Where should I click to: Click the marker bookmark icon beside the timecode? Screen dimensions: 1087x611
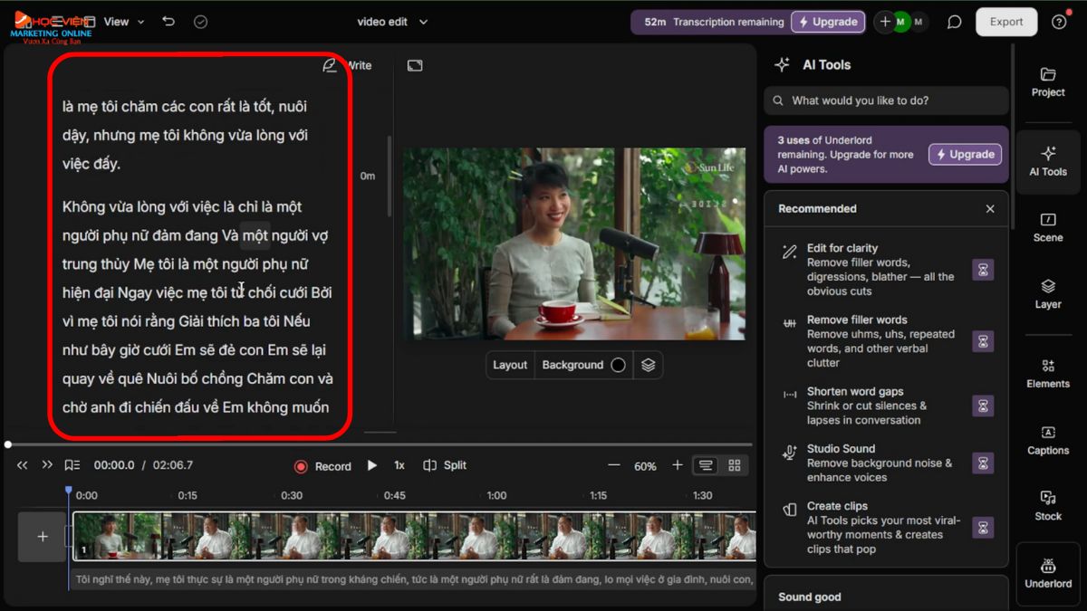72,465
